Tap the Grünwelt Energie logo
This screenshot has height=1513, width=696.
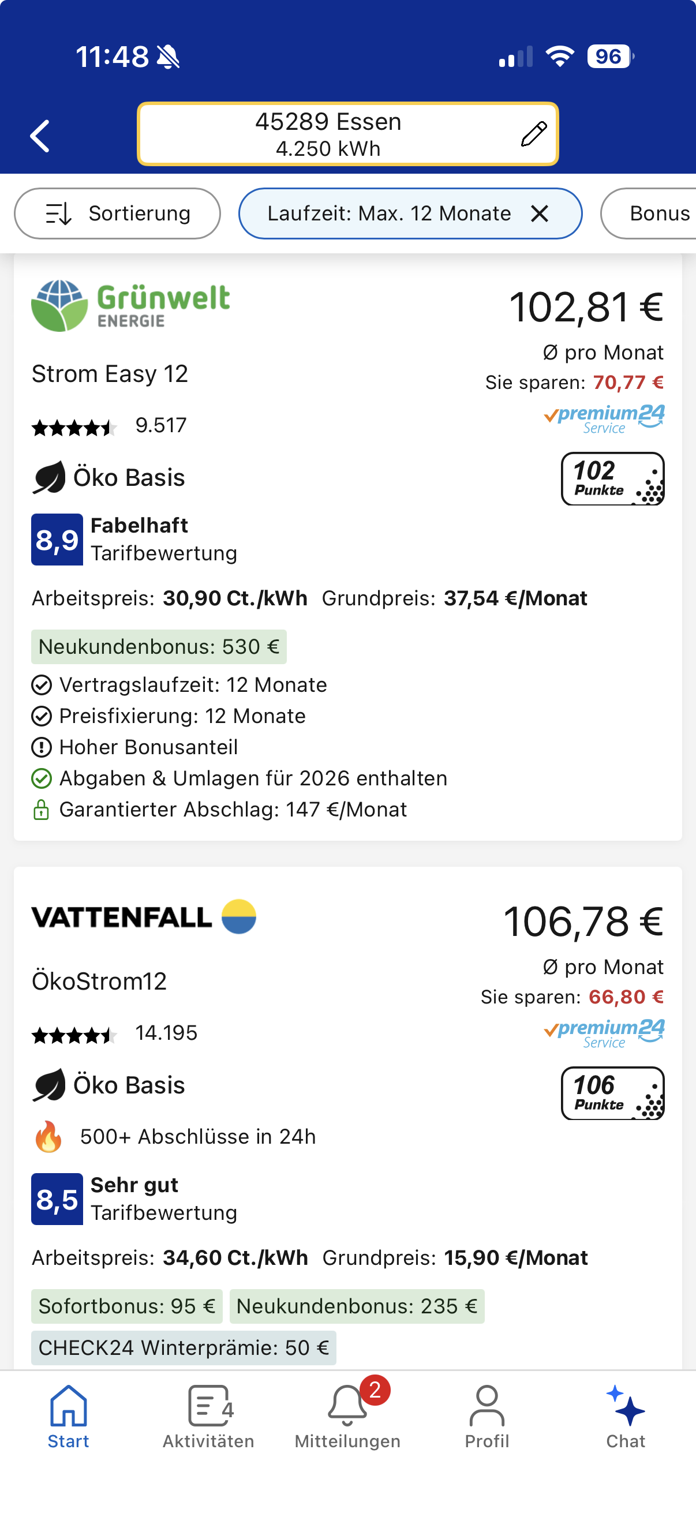click(130, 305)
